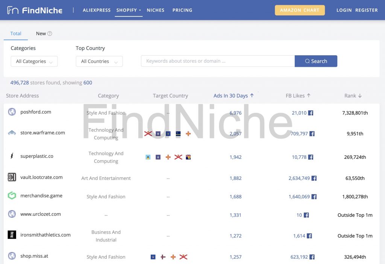Image resolution: width=385 pixels, height=264 pixels.
Task: Open the superplastic.co store link
Action: 36,156
